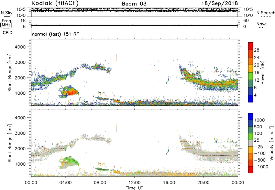The image size is (275, 190).
Task: Click the "60" Nave tick label
Action: (246, 21)
